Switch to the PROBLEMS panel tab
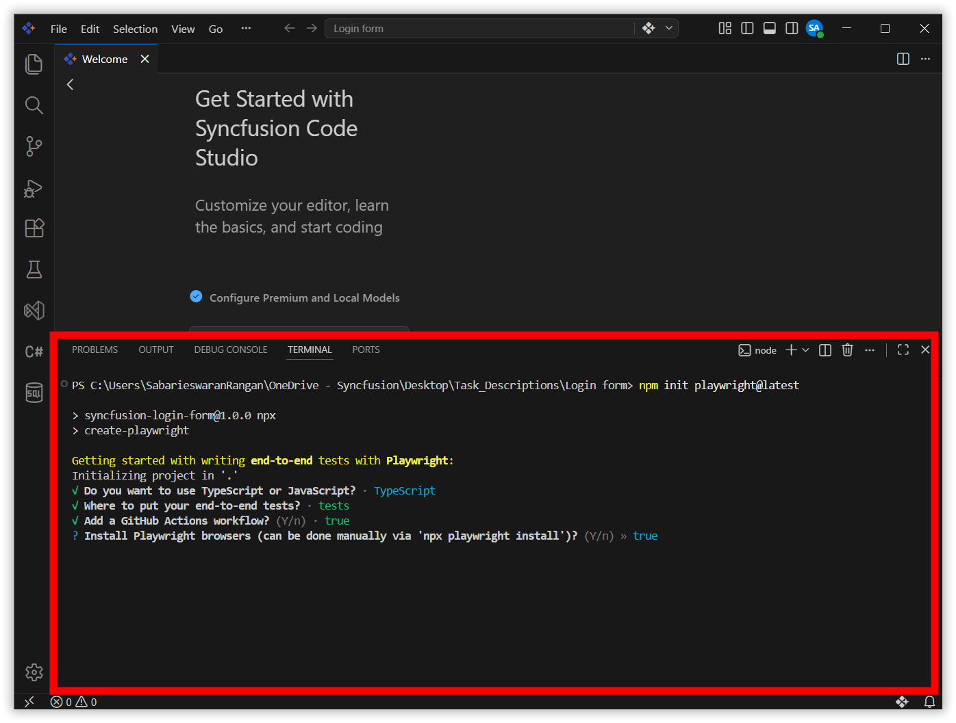956x723 pixels. pyautogui.click(x=95, y=350)
